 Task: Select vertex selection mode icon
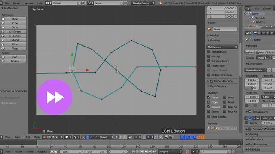coord(116,137)
